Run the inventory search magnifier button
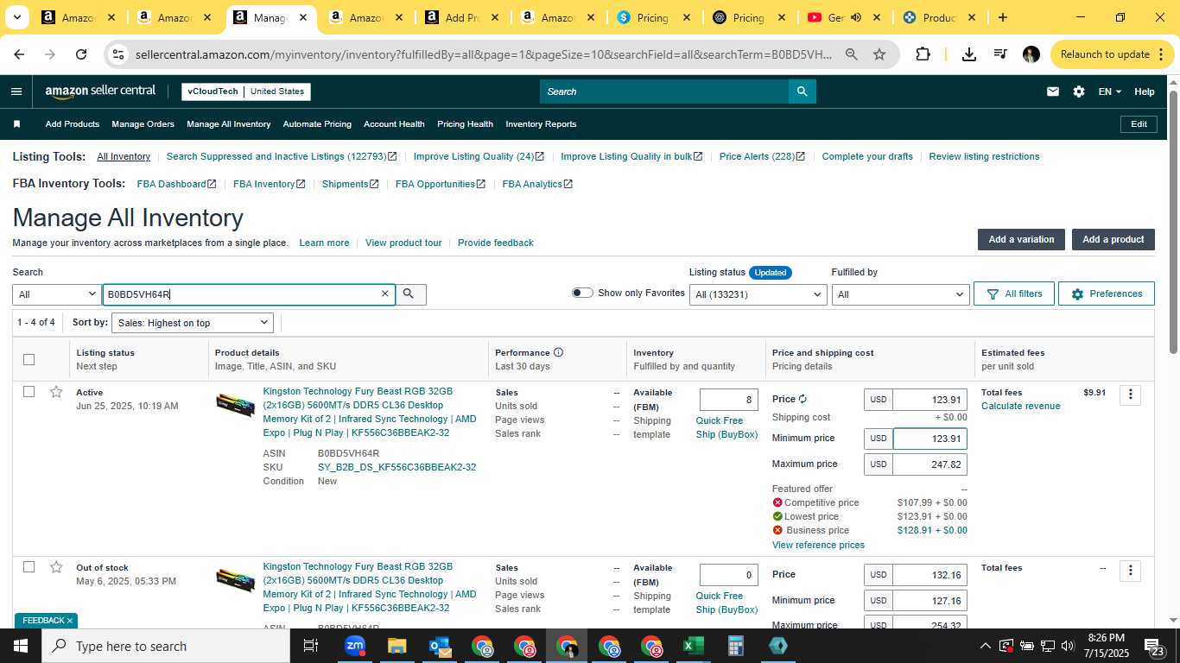This screenshot has height=663, width=1180. pyautogui.click(x=409, y=294)
